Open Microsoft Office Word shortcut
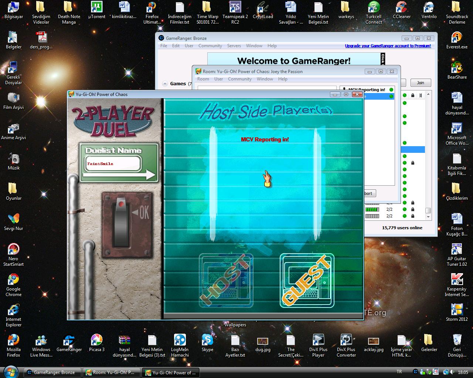 [x=457, y=134]
